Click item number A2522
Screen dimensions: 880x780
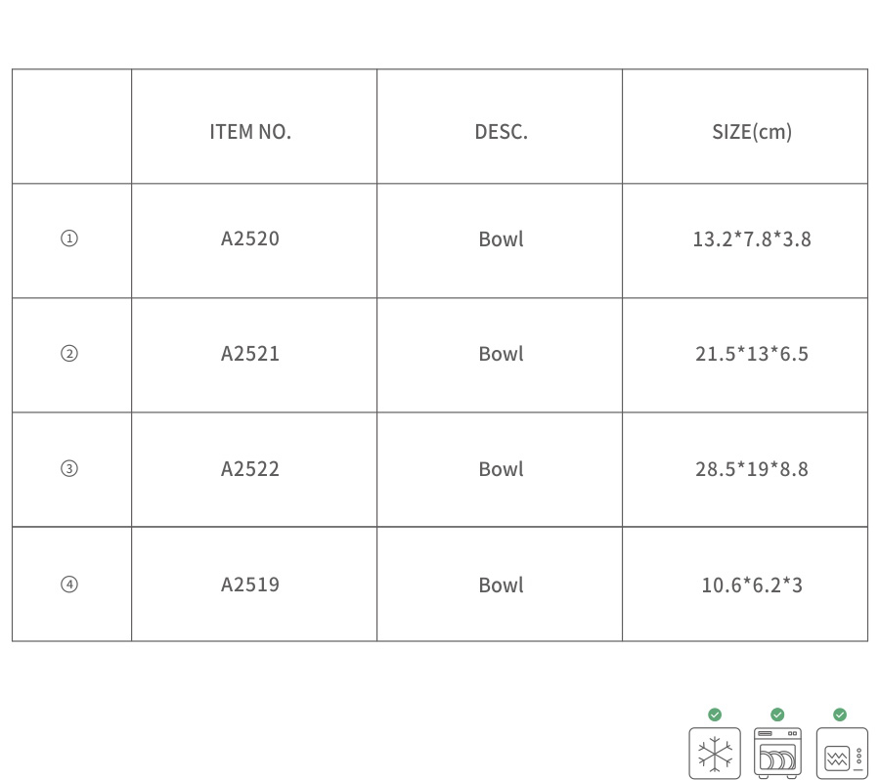(250, 469)
